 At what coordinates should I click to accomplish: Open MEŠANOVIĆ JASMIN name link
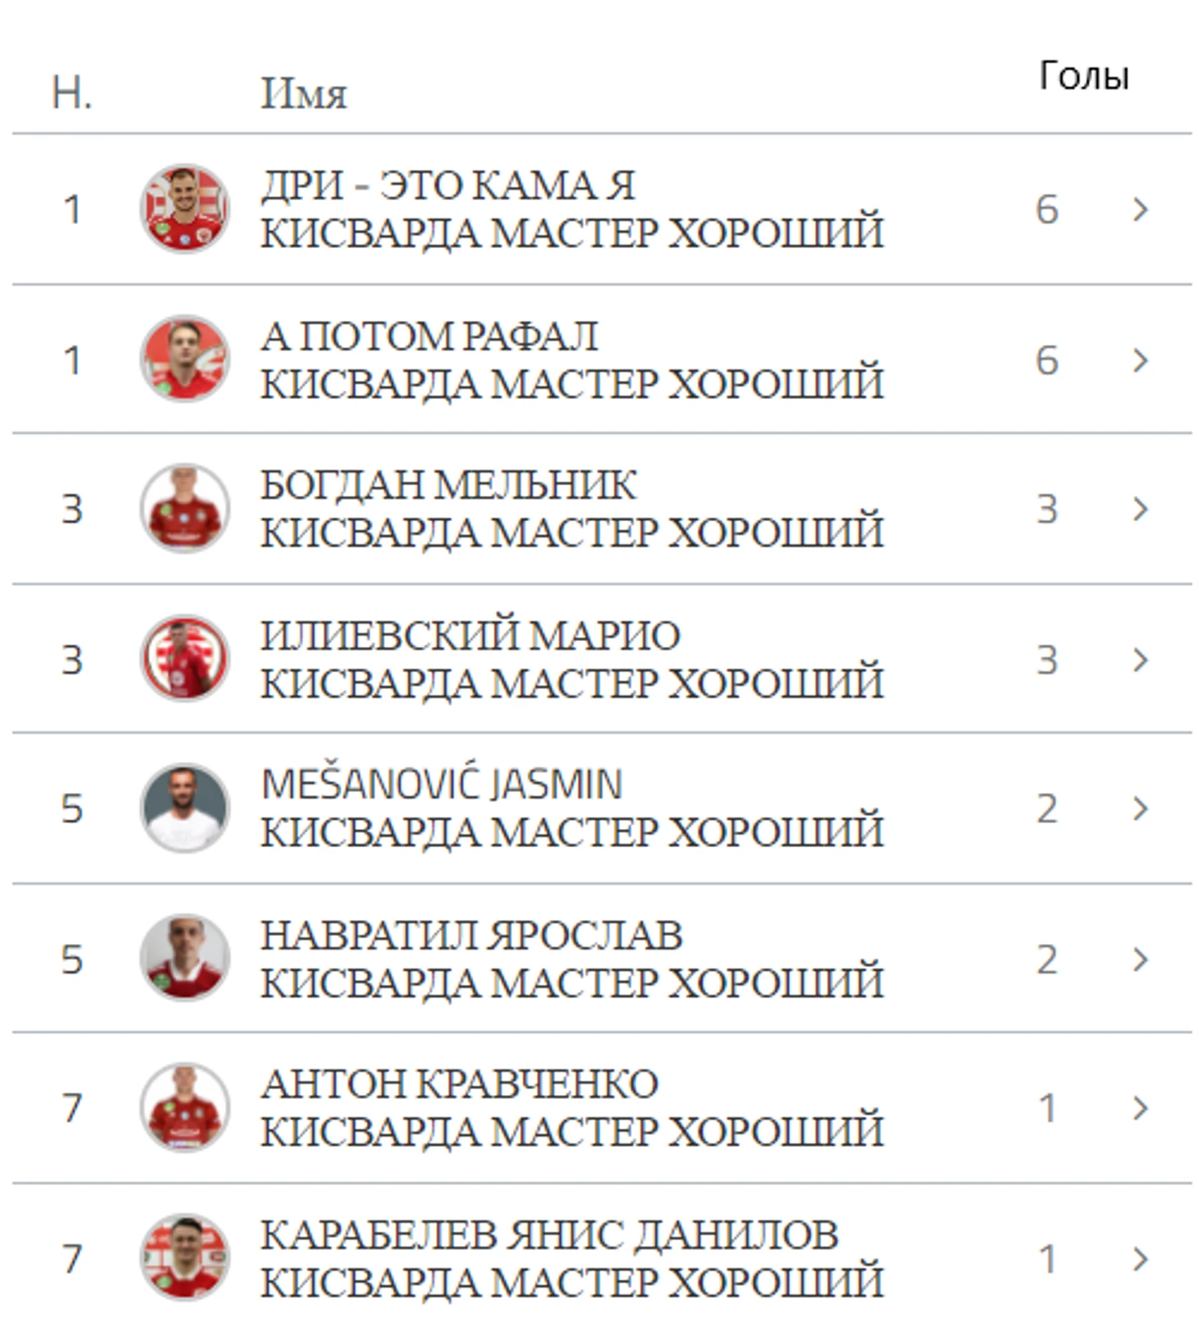coord(441,784)
